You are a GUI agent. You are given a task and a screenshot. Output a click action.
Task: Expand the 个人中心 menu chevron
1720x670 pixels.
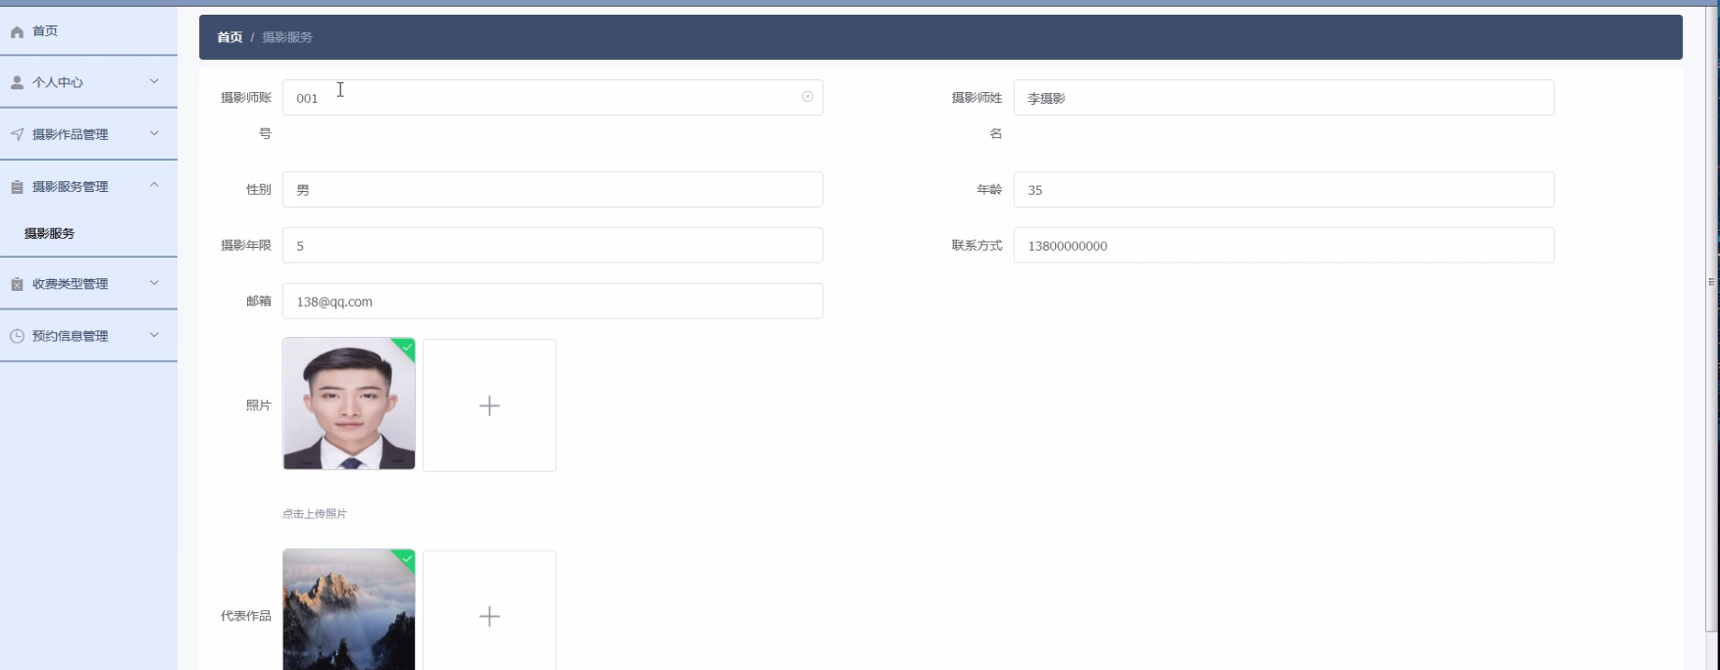154,81
